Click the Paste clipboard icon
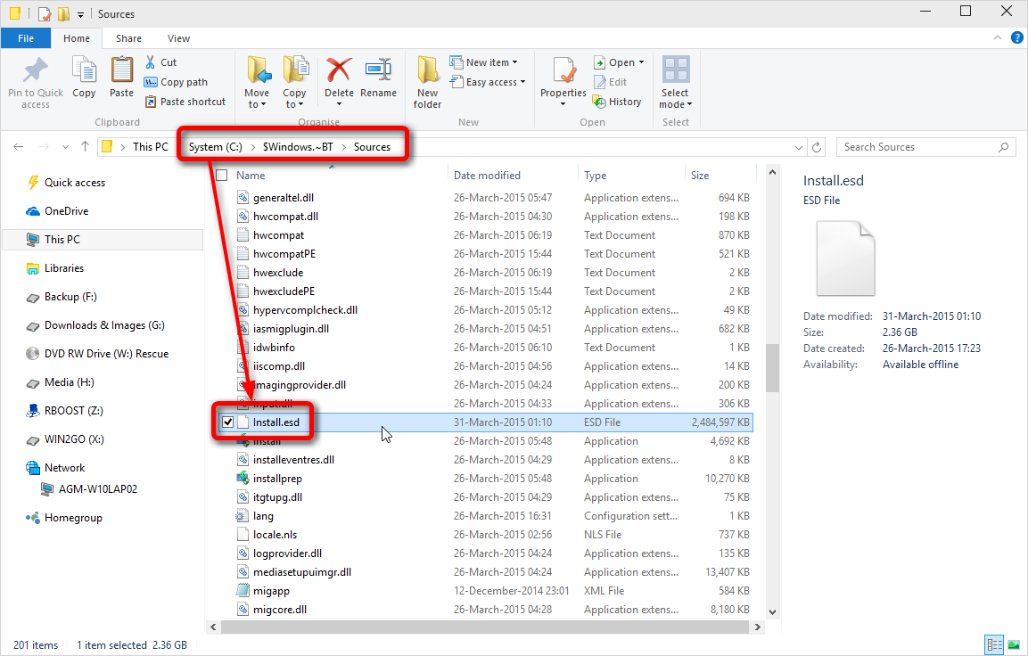This screenshot has width=1028, height=656. pyautogui.click(x=121, y=70)
